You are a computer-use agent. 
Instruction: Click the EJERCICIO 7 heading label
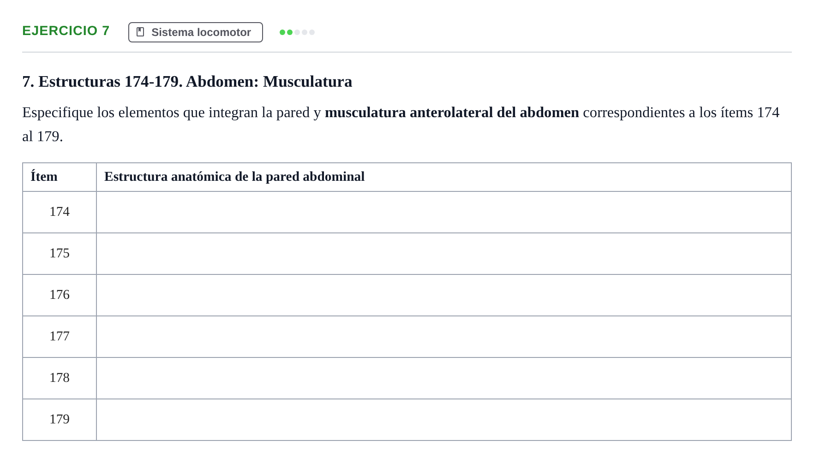coord(66,30)
